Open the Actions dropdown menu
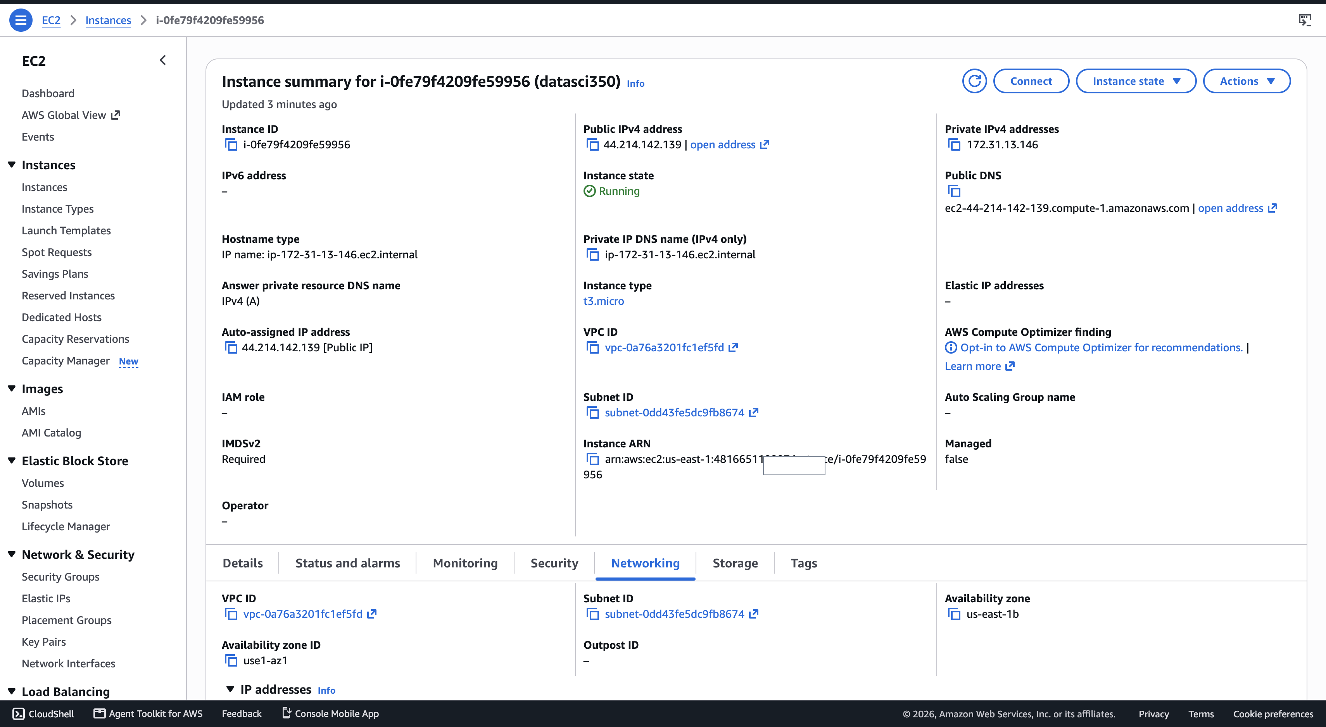 (1246, 81)
